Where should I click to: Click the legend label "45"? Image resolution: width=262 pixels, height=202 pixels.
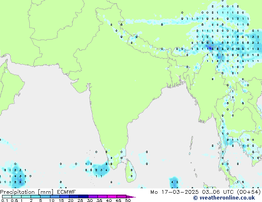pyautogui.click(x=118, y=200)
